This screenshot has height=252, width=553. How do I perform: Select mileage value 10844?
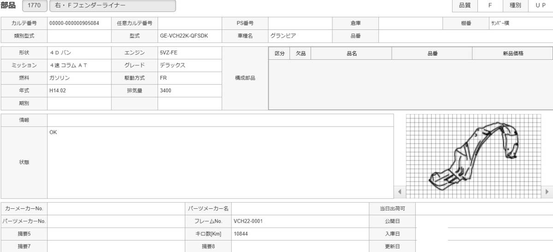(x=241, y=234)
